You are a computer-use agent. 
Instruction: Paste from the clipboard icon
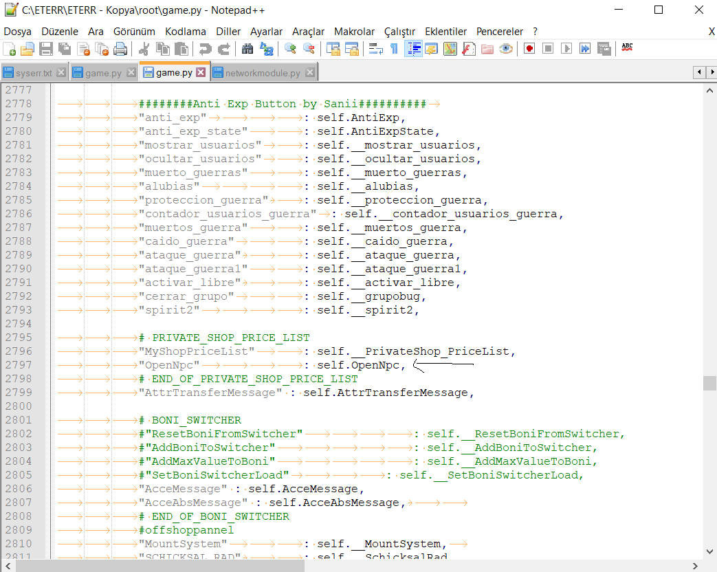coord(181,49)
